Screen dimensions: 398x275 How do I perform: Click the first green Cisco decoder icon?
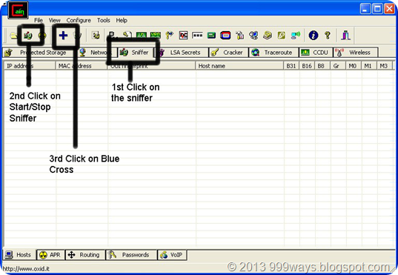[142, 36]
